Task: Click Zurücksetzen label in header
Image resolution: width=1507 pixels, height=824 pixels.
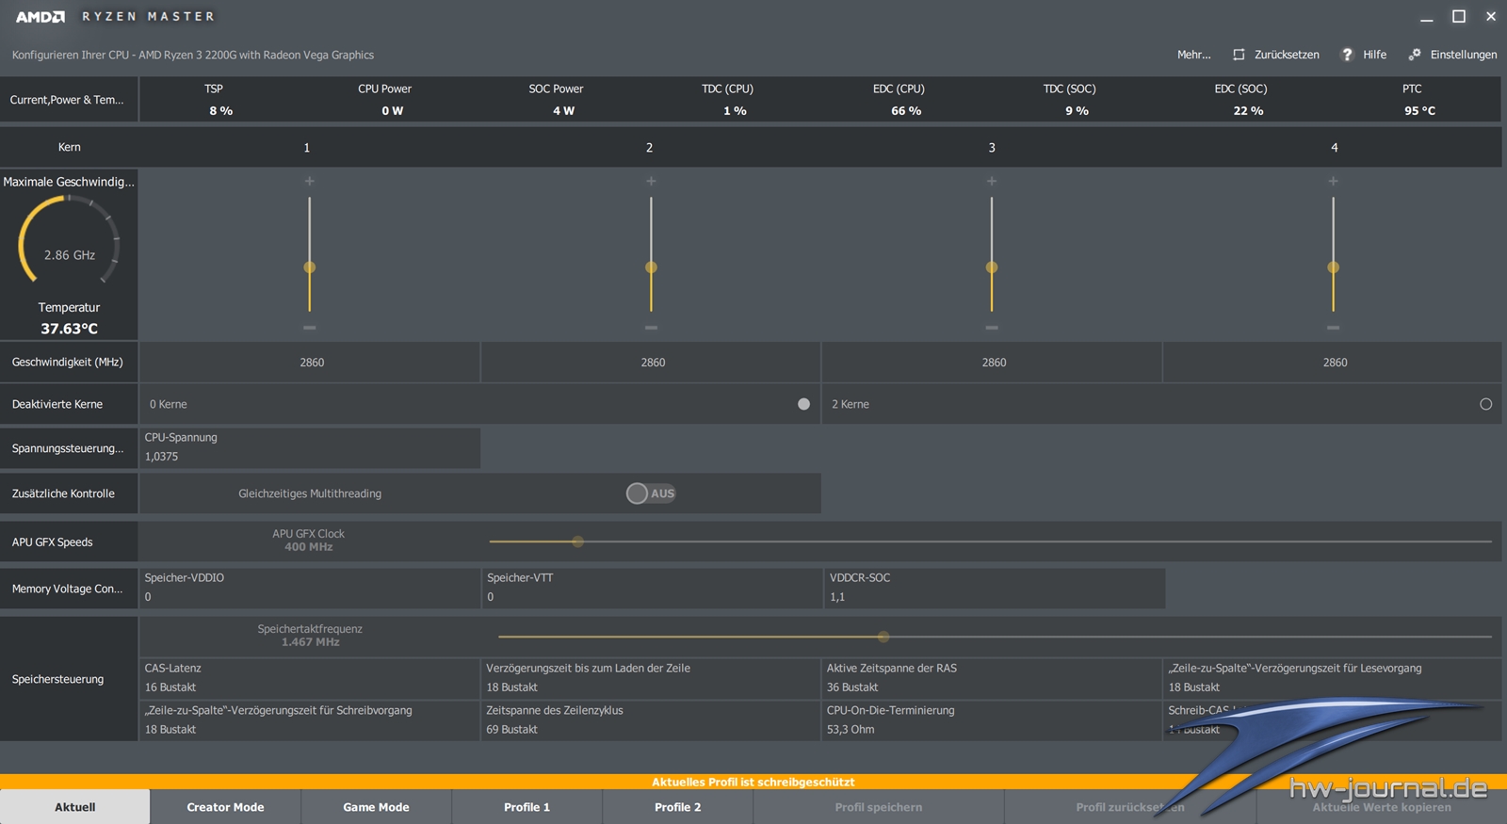Action: 1287,55
